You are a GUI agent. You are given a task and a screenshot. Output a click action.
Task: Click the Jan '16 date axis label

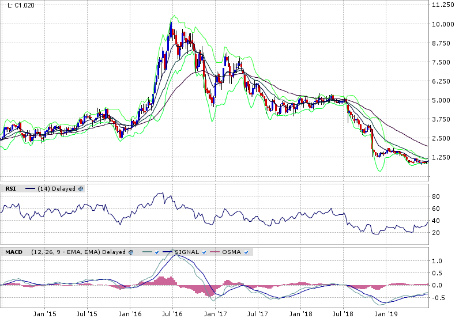pos(130,314)
